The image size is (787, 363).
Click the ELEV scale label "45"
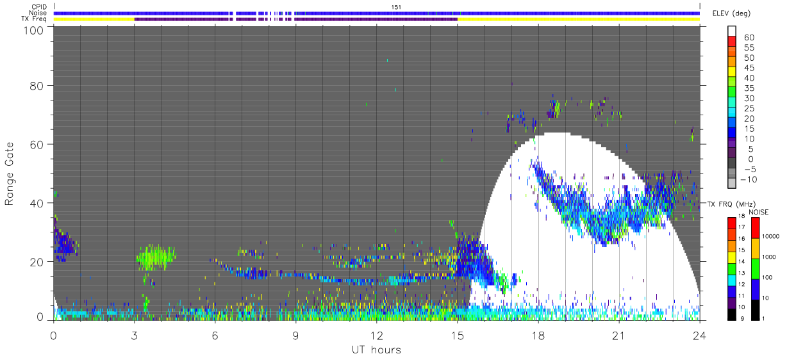[749, 68]
